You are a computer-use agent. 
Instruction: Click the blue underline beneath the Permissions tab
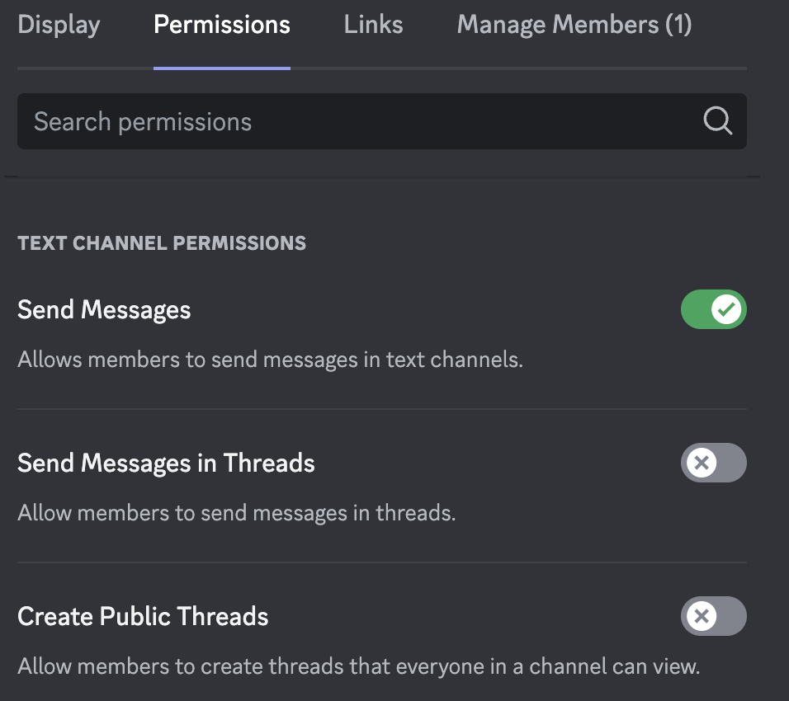pos(222,68)
